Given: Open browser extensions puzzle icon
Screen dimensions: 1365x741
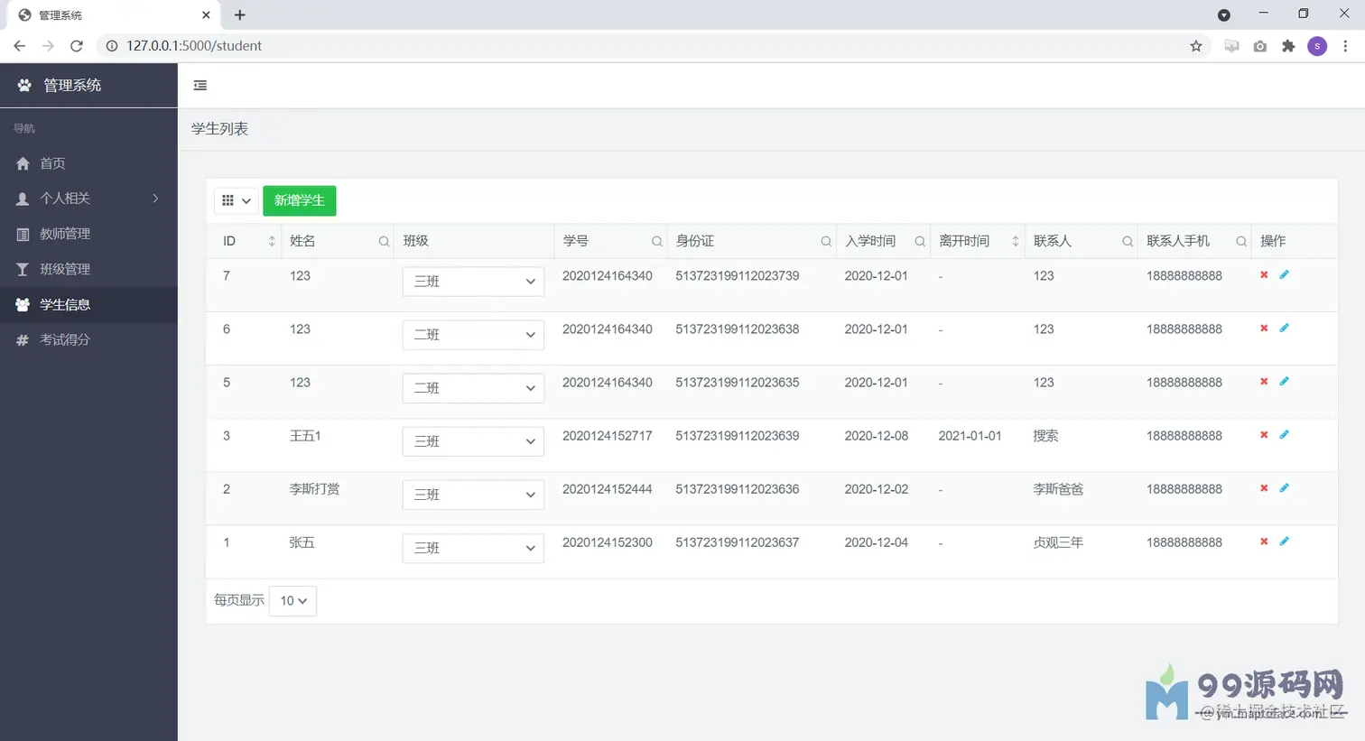Looking at the screenshot, I should (x=1288, y=46).
